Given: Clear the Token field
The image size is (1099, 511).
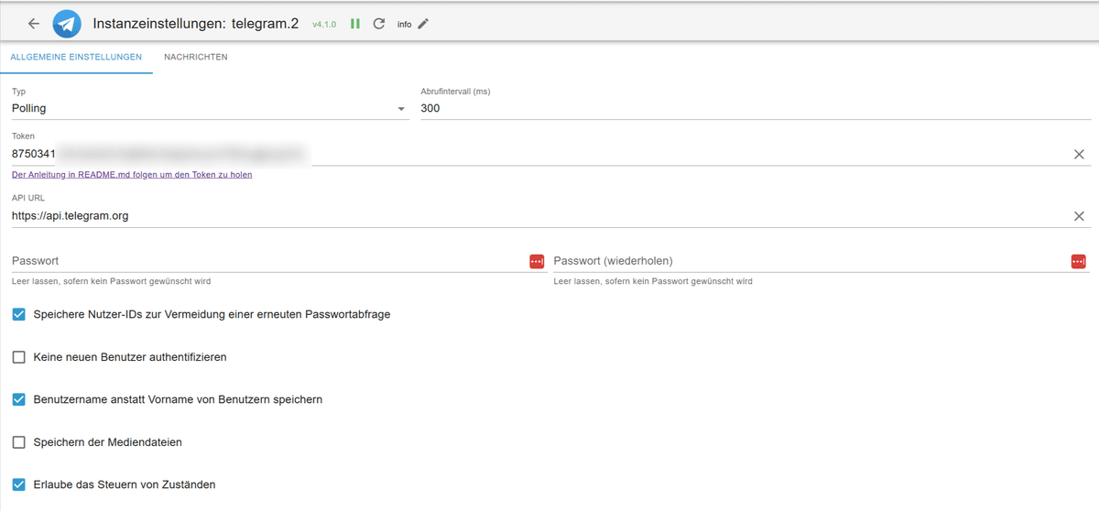Looking at the screenshot, I should (1079, 154).
